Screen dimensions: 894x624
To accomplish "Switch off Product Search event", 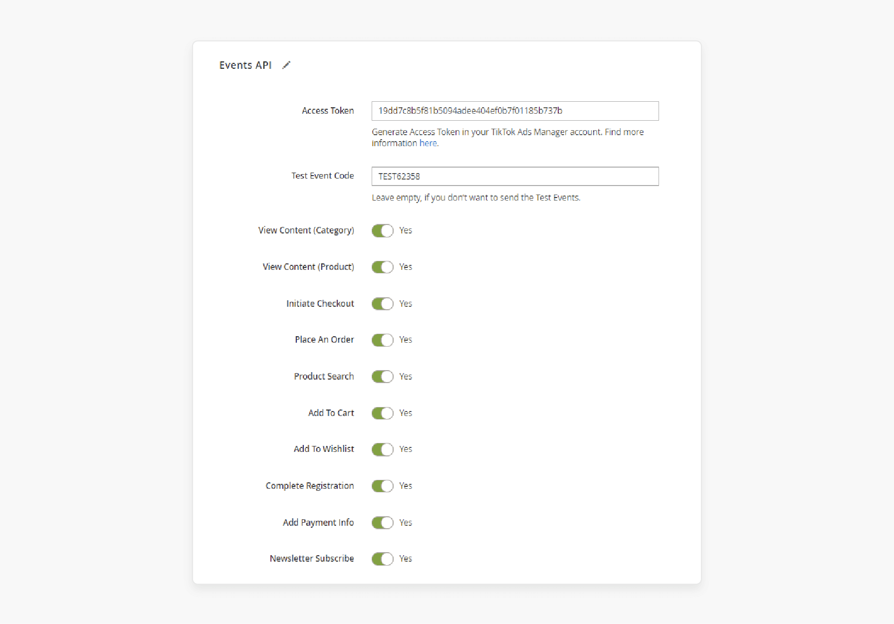I will (383, 377).
